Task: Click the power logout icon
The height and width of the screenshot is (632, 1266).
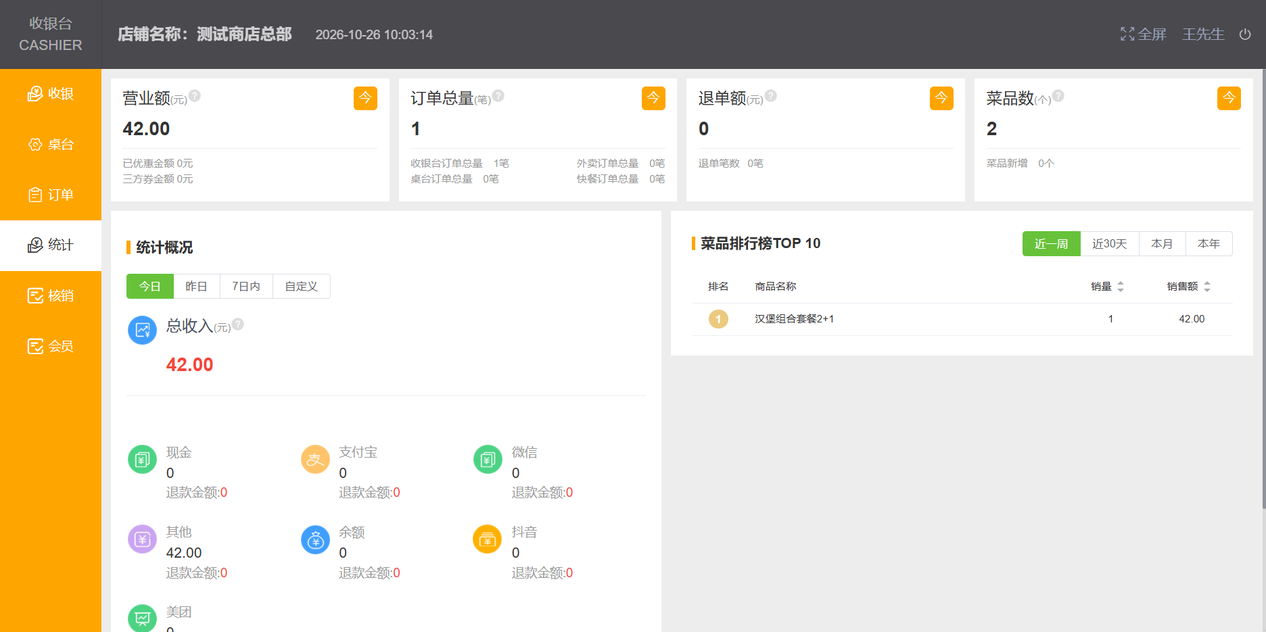Action: 1245,34
